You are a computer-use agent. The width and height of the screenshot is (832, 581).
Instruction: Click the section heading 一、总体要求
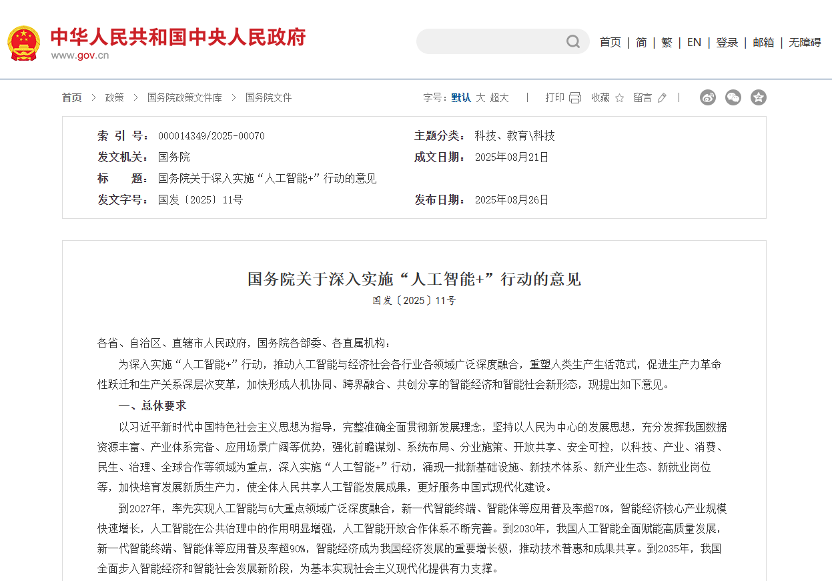[152, 406]
